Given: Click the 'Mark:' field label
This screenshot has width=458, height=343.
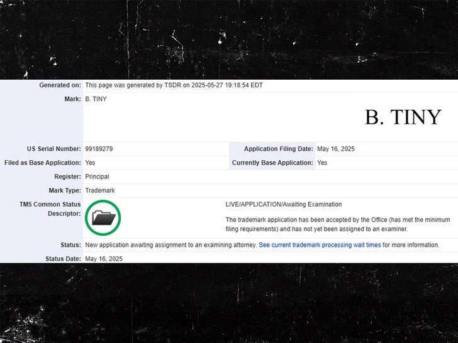Looking at the screenshot, I should (x=72, y=99).
